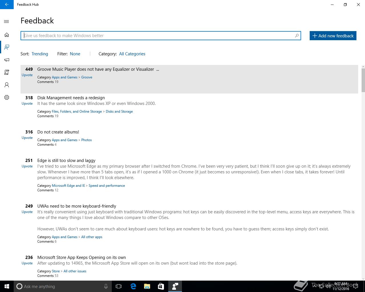365x292 pixels.
Task: Open Microsoft Store App Keeps Opening title
Action: [82, 257]
